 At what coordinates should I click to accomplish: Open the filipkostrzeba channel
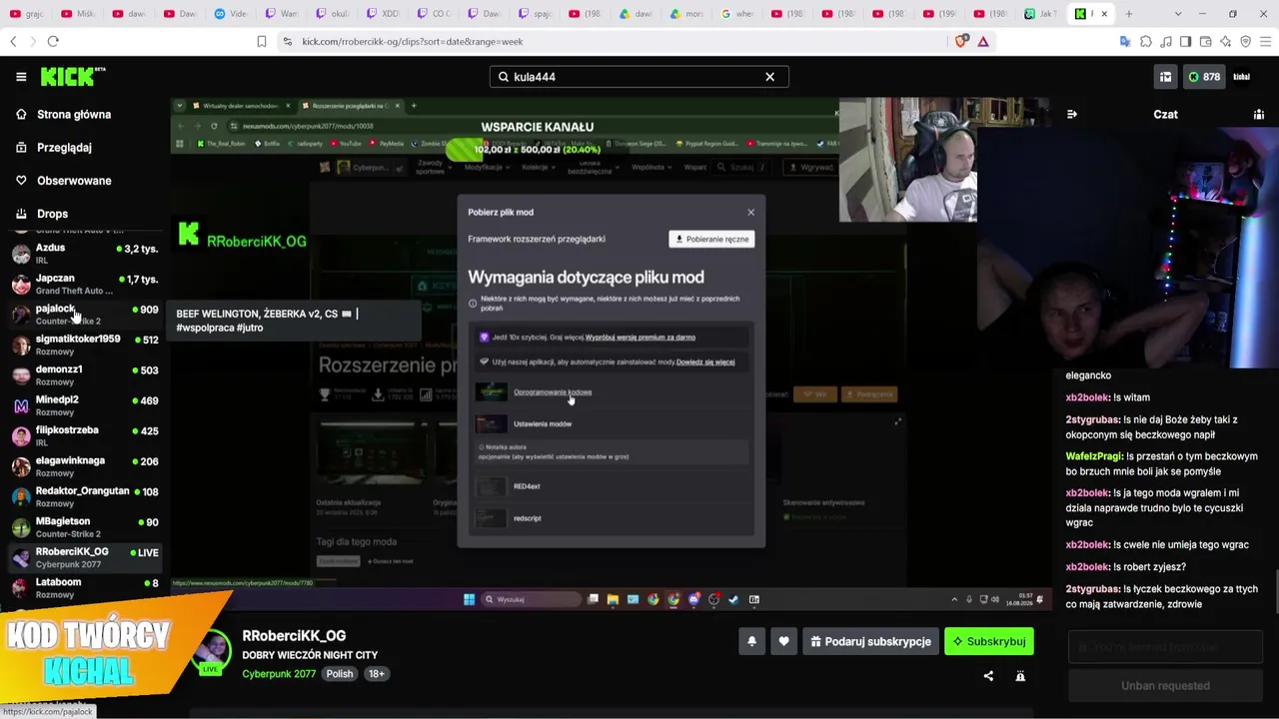point(84,436)
